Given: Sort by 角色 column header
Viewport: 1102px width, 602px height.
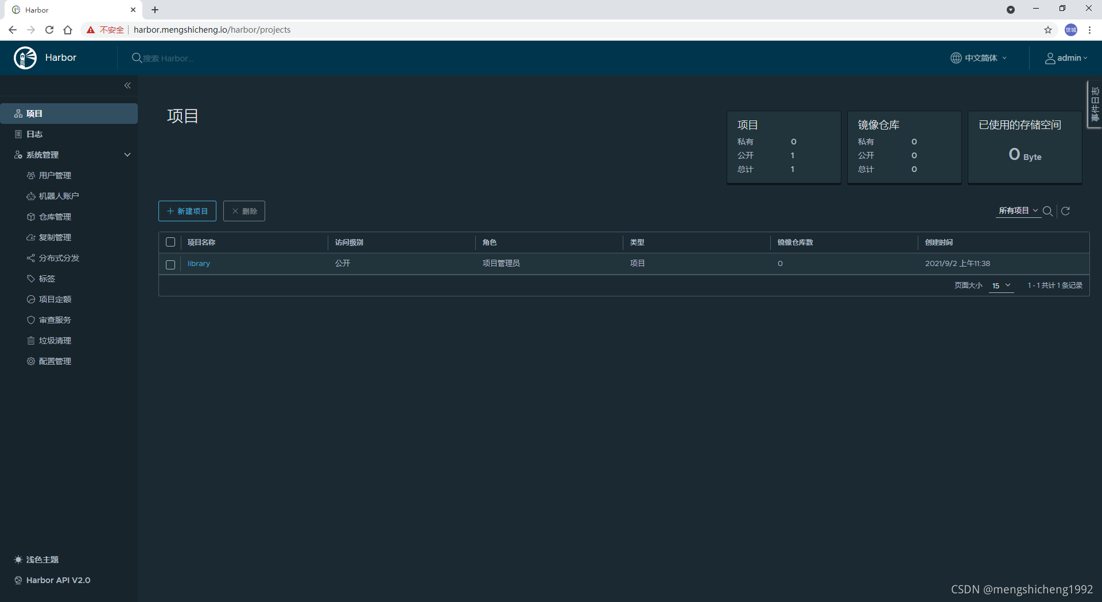Looking at the screenshot, I should point(490,243).
